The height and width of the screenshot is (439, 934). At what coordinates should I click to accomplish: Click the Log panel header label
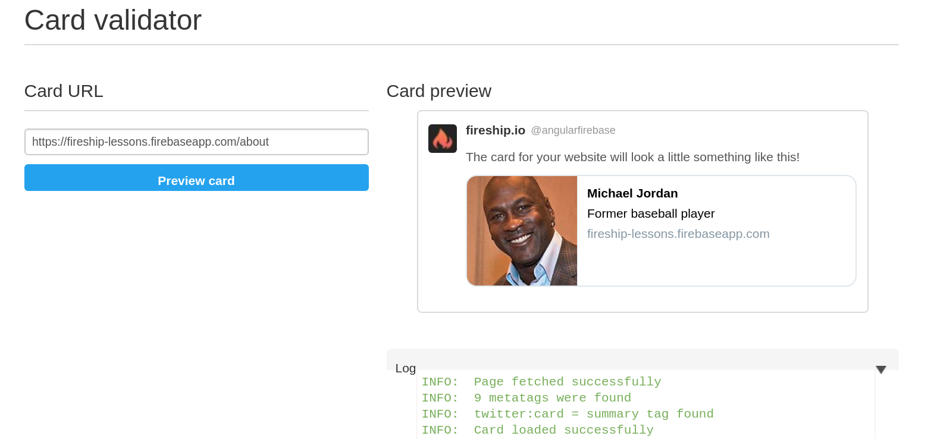pos(405,368)
